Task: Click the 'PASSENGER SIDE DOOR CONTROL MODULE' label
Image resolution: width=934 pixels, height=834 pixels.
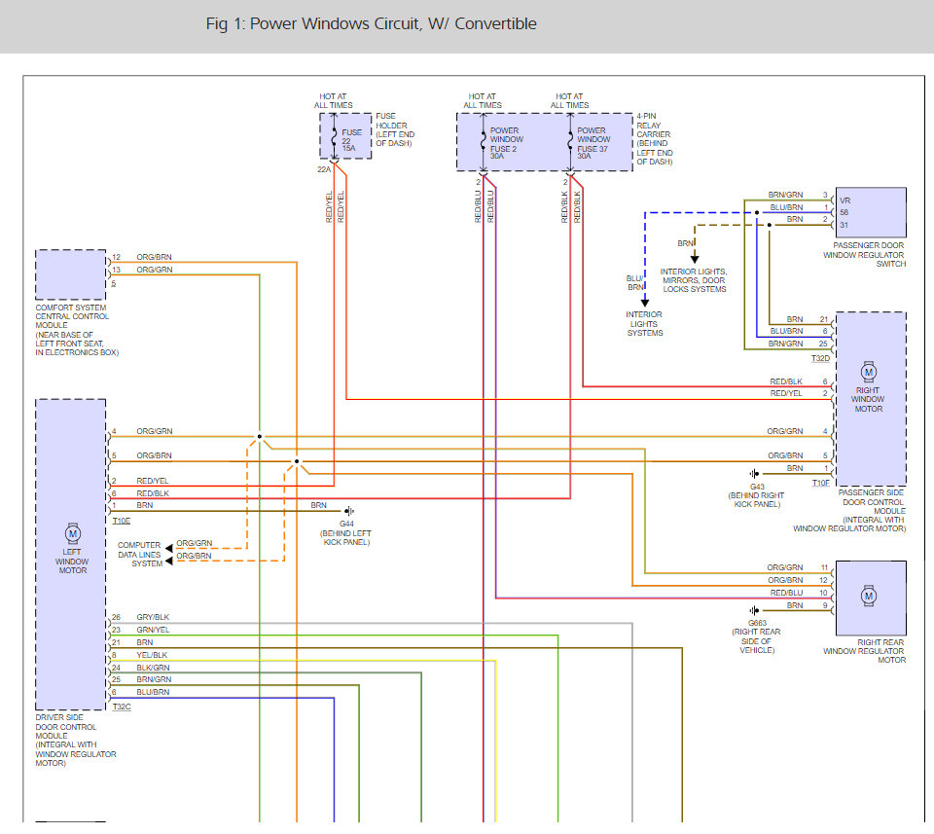Action: [x=849, y=511]
